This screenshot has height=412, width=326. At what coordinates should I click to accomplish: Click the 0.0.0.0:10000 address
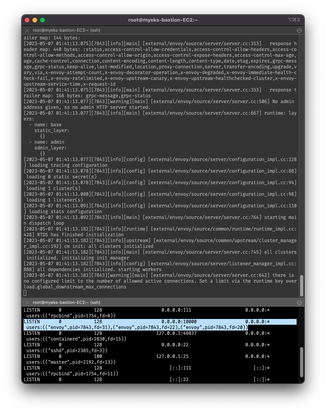point(179,322)
